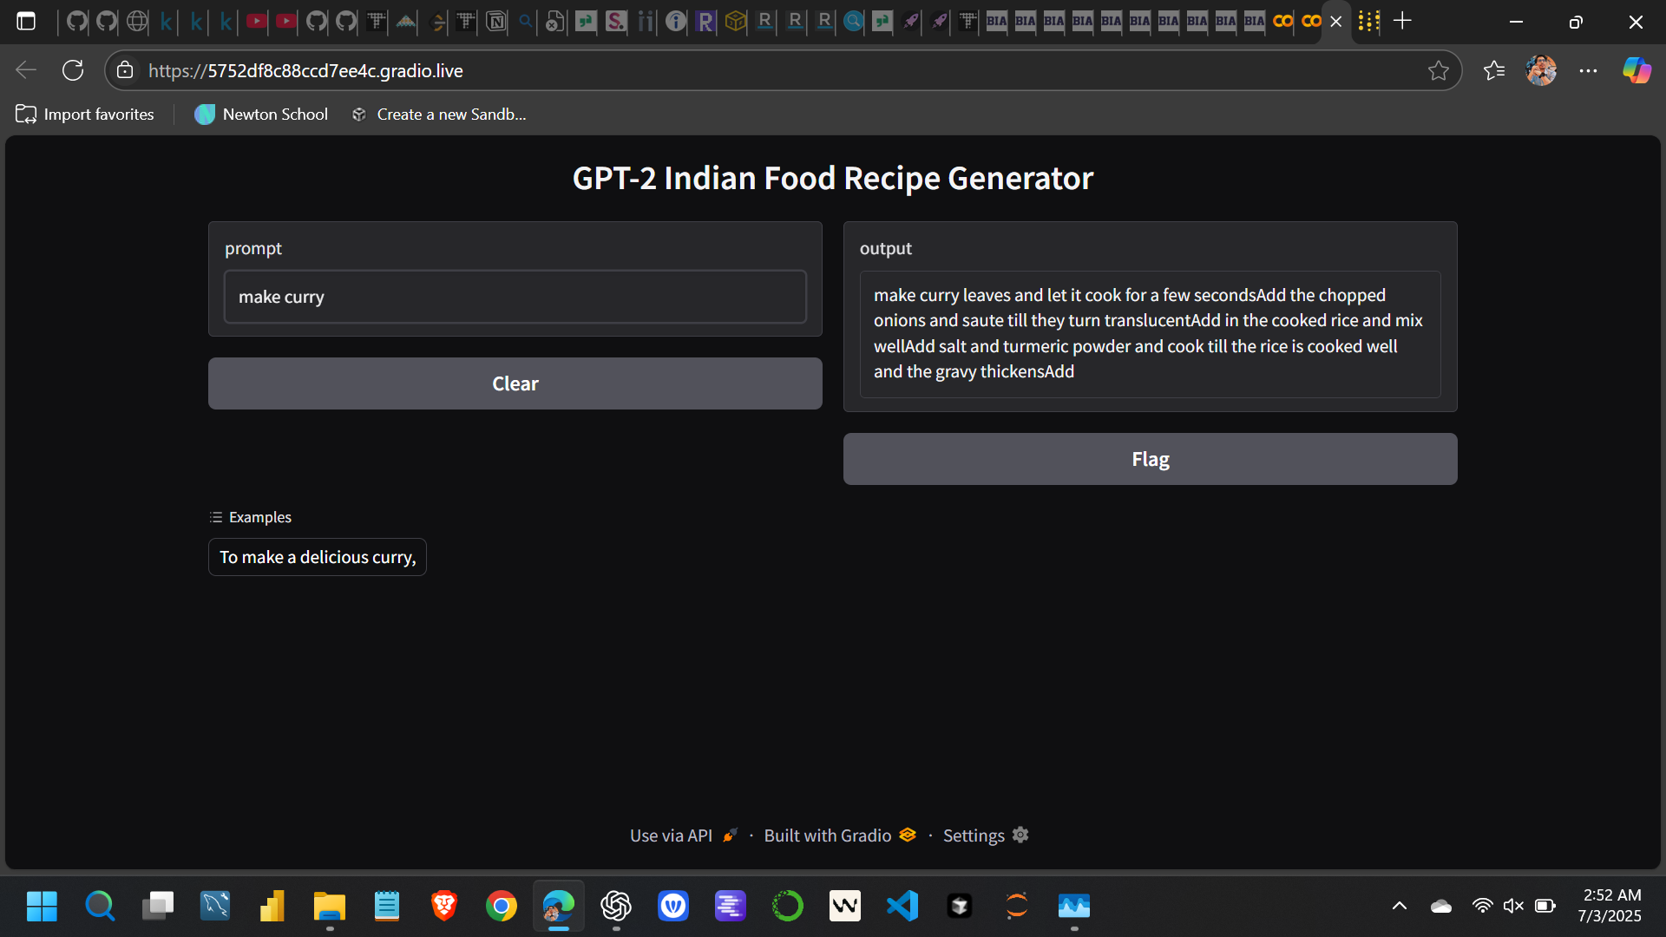
Task: View site info via the address bar lock
Action: tap(125, 70)
